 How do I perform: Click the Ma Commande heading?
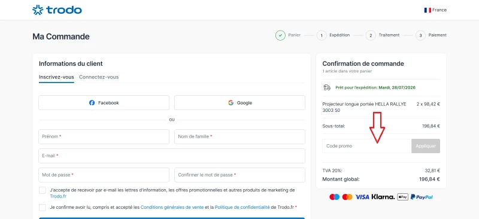click(x=61, y=36)
